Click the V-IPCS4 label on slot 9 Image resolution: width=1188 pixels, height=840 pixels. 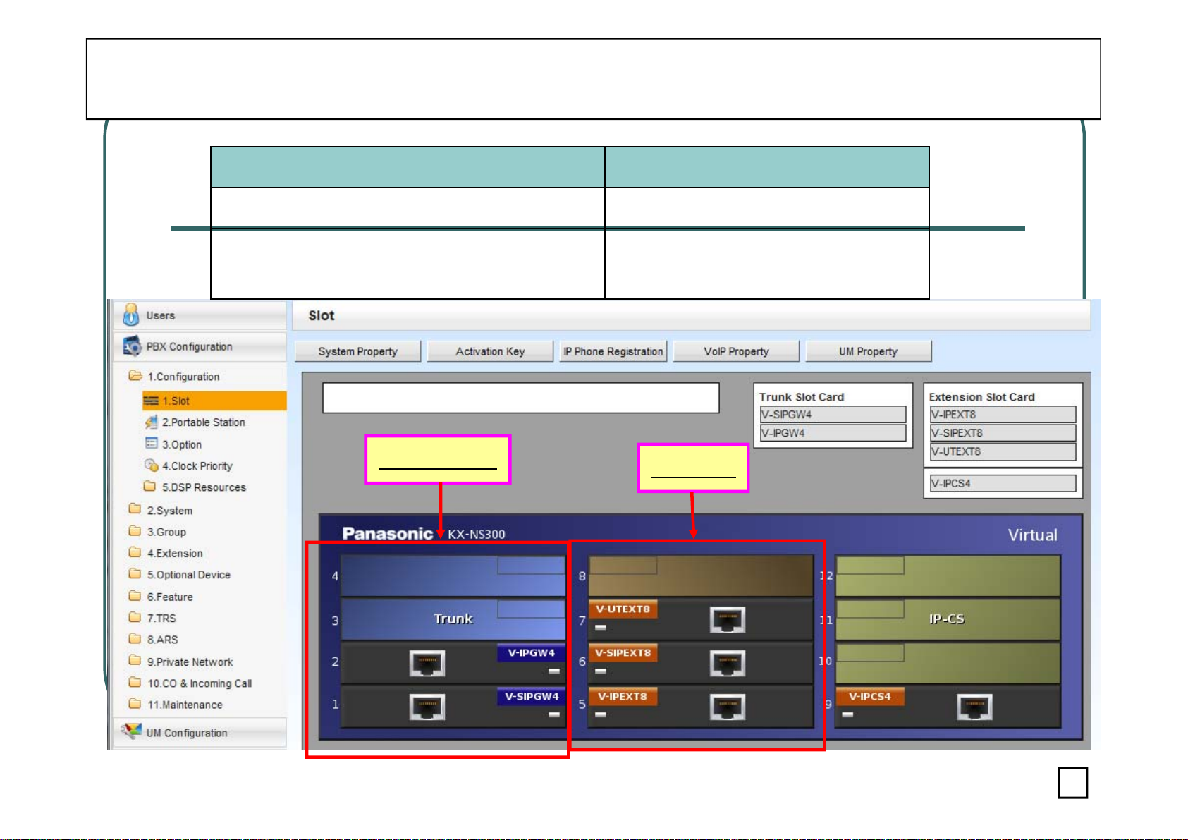(870, 696)
